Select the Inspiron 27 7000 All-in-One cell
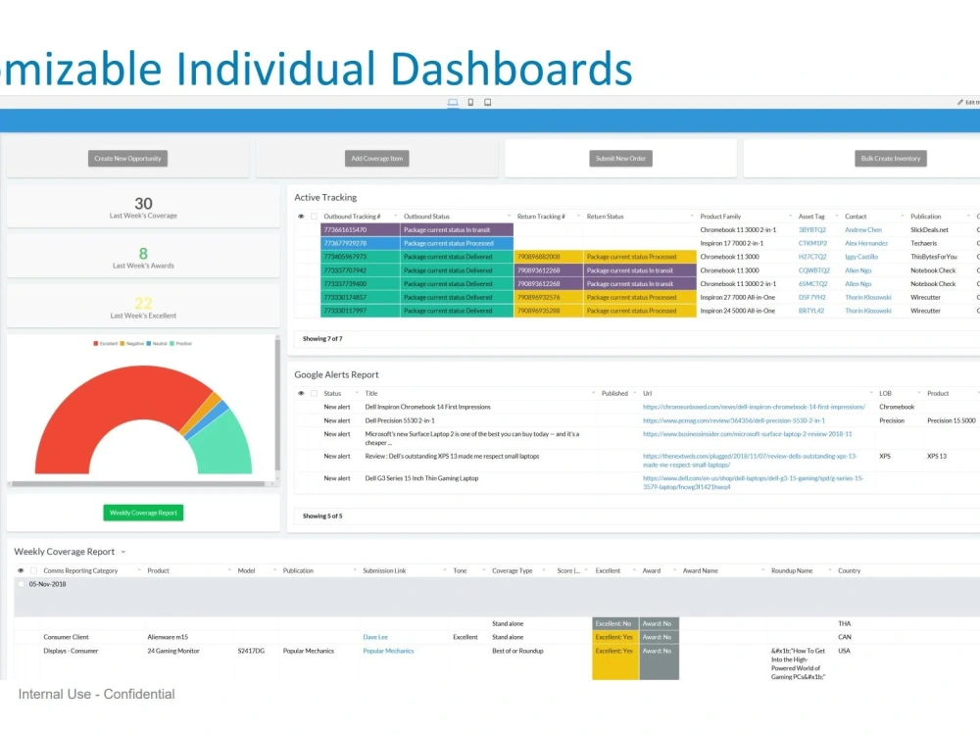 tap(738, 298)
